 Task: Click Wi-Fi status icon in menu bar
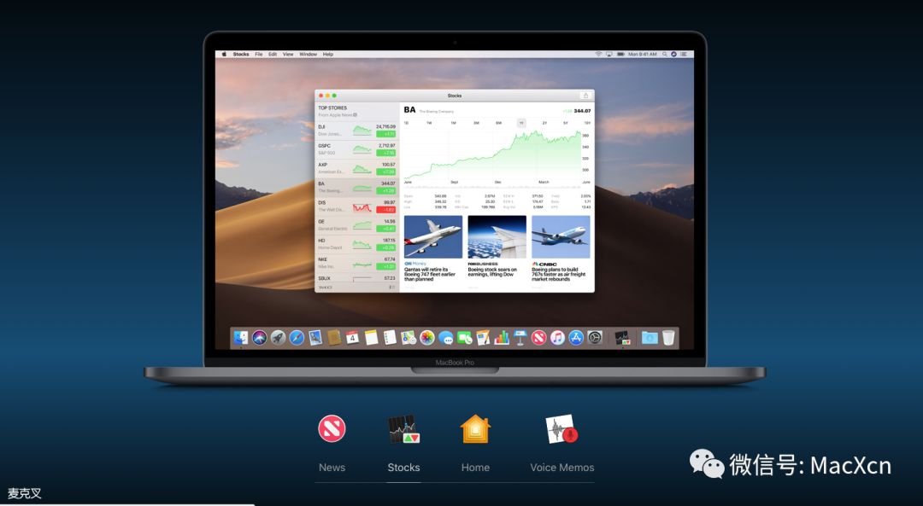(598, 54)
